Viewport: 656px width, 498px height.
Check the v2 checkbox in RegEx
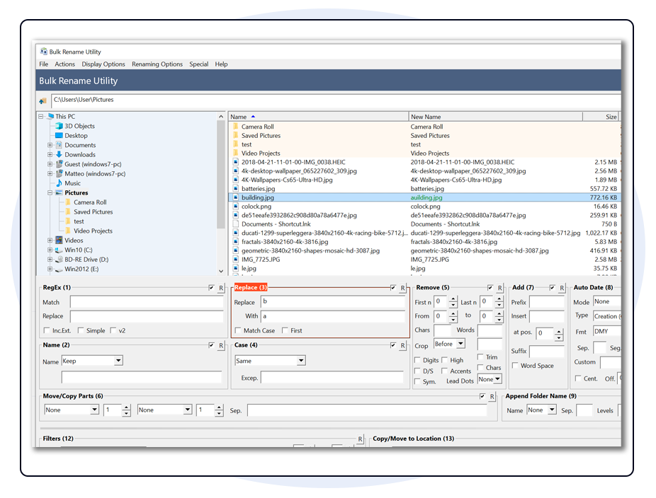coord(113,330)
